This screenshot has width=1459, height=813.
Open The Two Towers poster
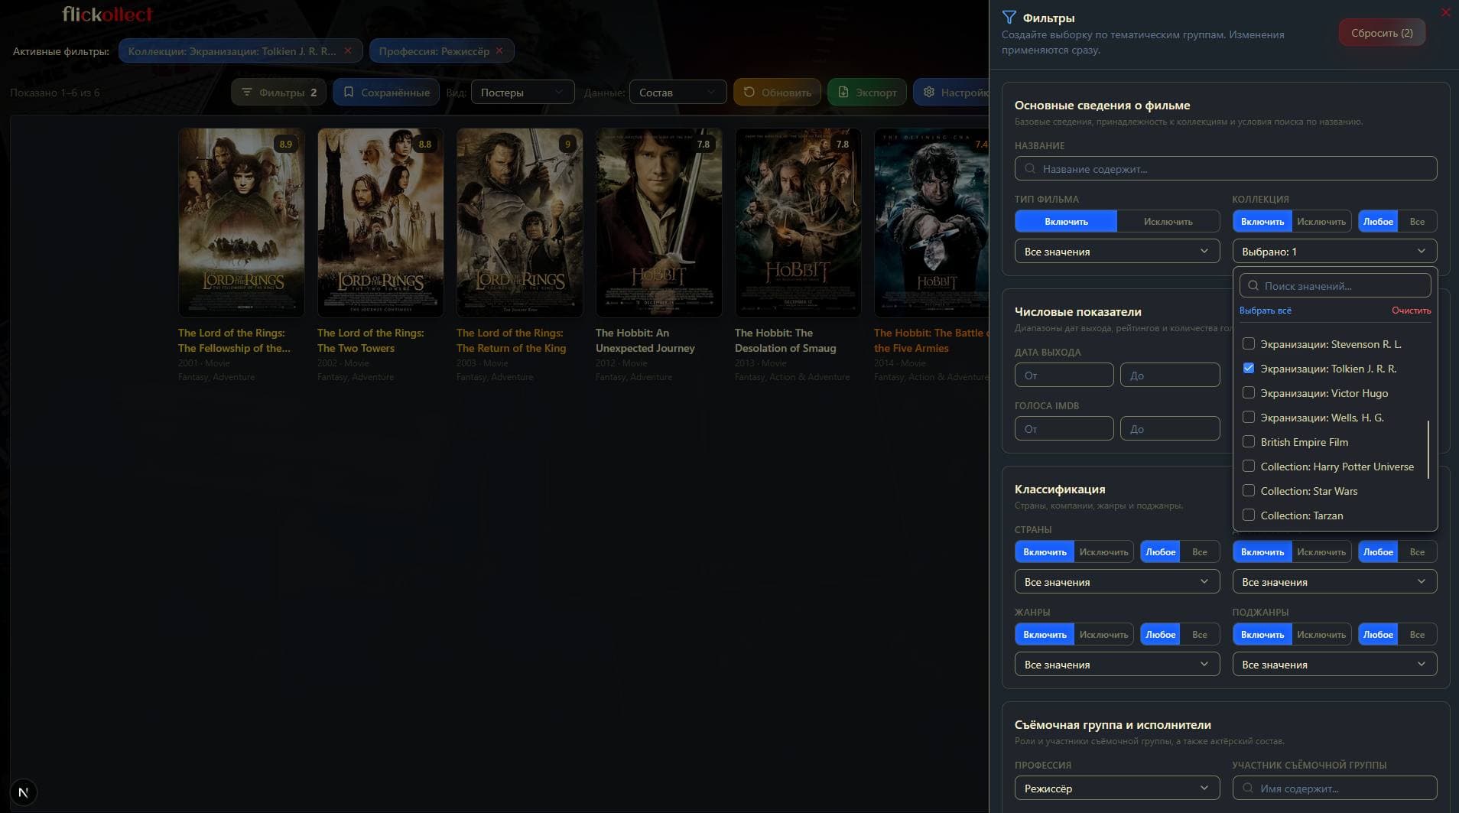click(x=380, y=223)
